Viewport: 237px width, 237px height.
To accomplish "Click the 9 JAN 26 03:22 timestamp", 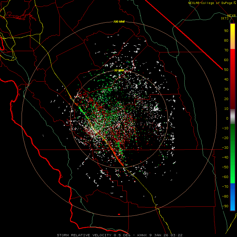I will pyautogui.click(x=166, y=235).
